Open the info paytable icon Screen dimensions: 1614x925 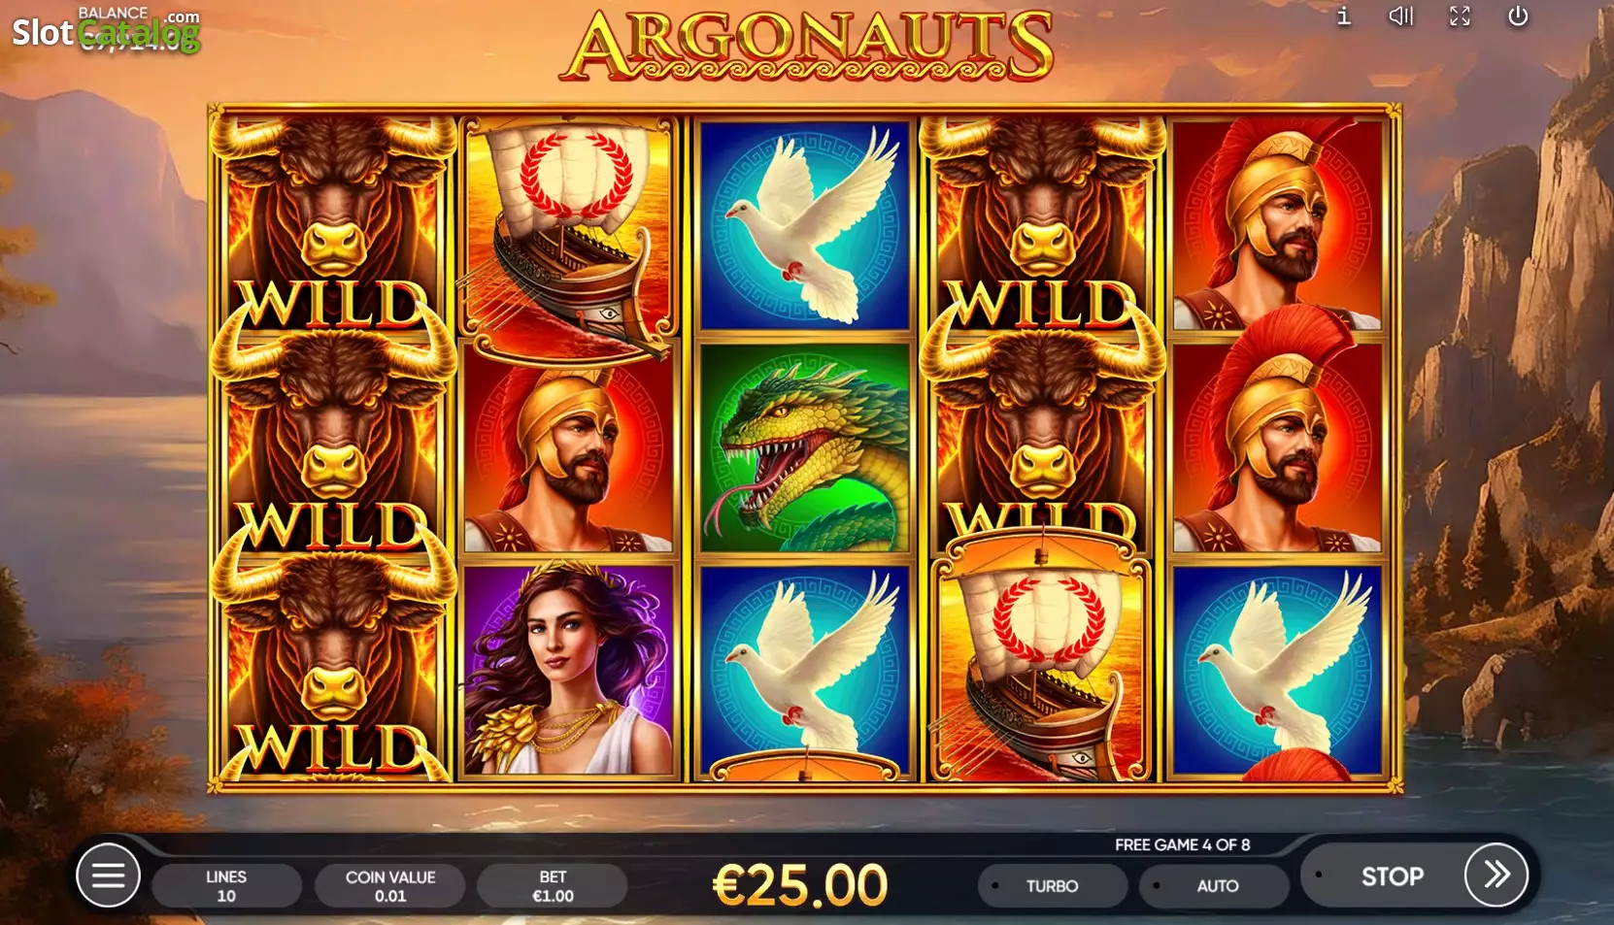pyautogui.click(x=1344, y=16)
